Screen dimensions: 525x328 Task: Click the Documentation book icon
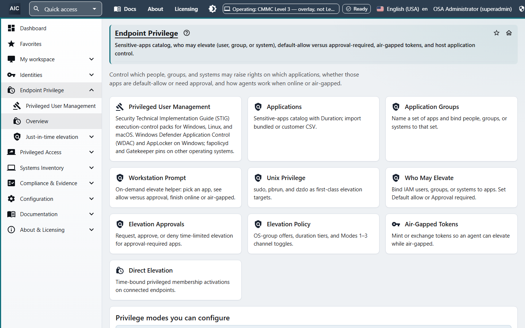(x=11, y=214)
